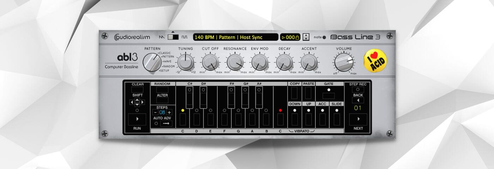Shift pattern down with the down arrow
Screen dimensions: 494x169
pyautogui.click(x=137, y=104)
